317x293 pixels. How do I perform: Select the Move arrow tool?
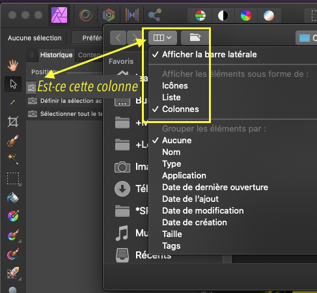pyautogui.click(x=13, y=84)
